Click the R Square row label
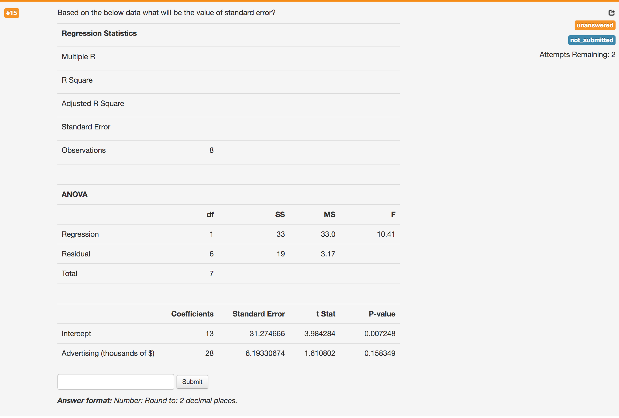619x418 pixels. [77, 80]
